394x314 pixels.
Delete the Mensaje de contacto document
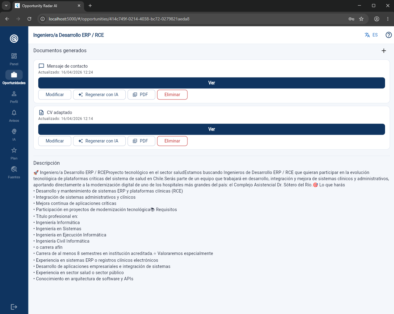(x=172, y=95)
